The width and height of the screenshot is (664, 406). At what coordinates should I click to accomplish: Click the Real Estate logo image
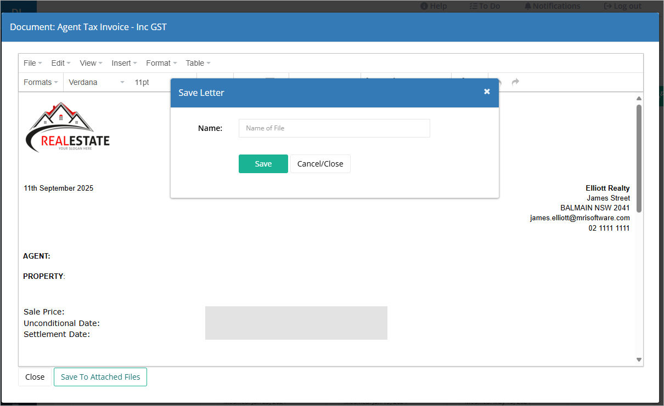click(x=68, y=127)
